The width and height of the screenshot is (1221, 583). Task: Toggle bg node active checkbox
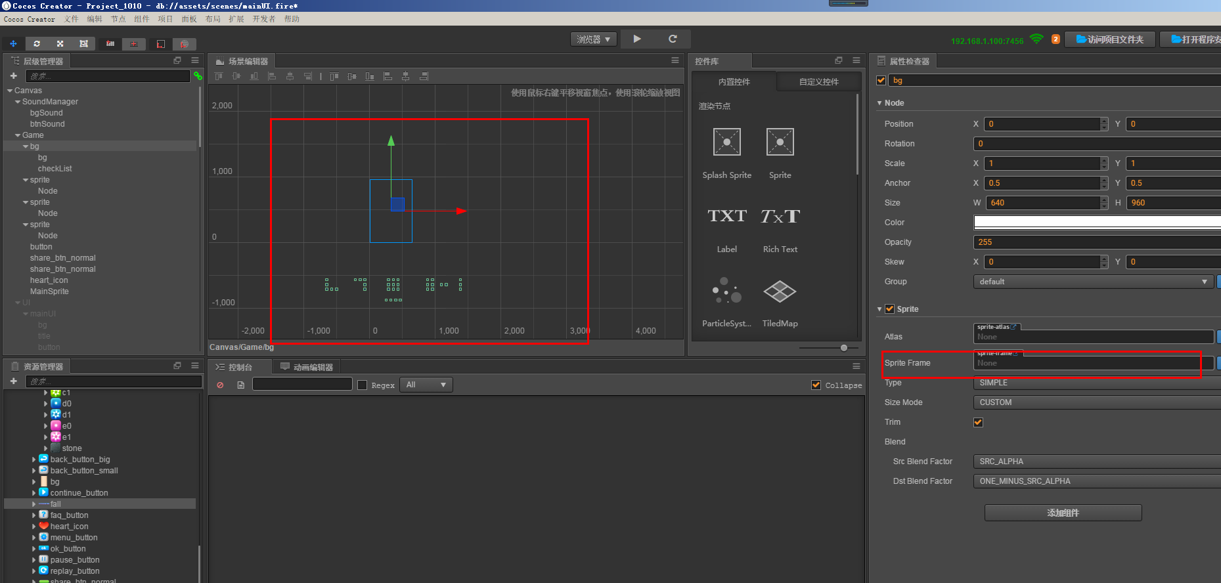[881, 80]
